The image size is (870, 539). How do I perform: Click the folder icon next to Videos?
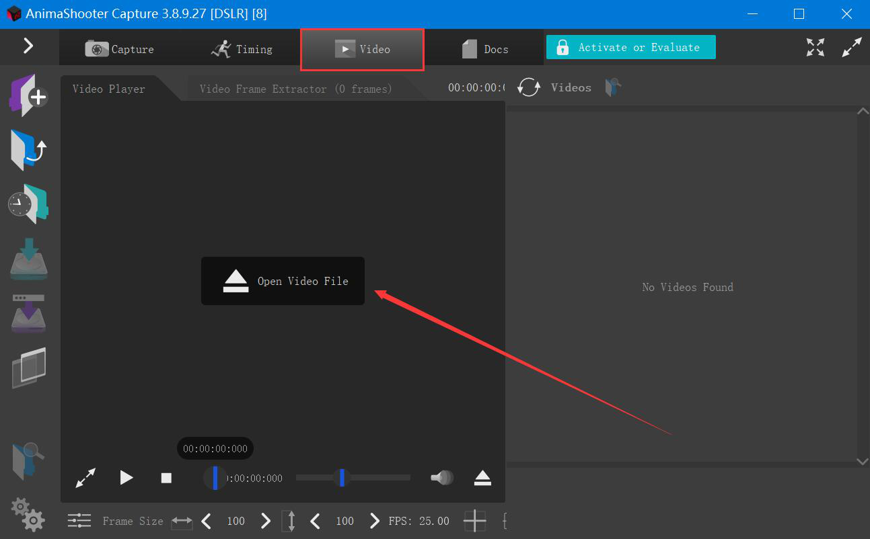point(612,87)
